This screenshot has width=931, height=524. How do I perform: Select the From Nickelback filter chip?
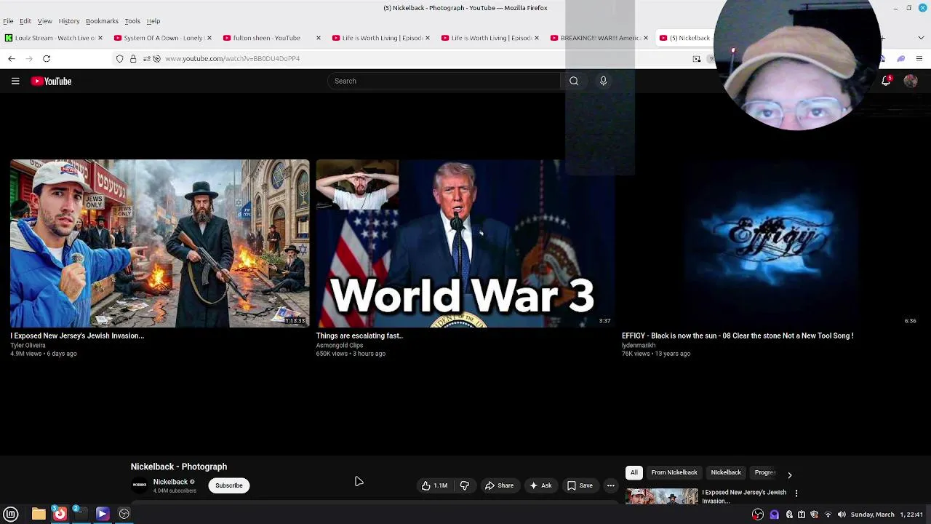(674, 472)
